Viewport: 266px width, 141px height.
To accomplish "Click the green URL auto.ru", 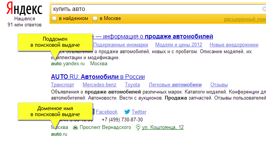I will (59, 134).
